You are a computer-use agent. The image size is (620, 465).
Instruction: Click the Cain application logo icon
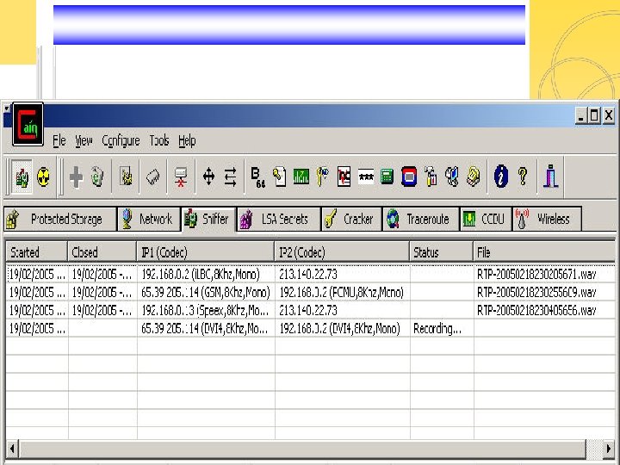[28, 124]
